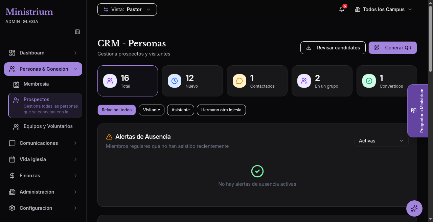Click the Configuración gear icon

12,208
